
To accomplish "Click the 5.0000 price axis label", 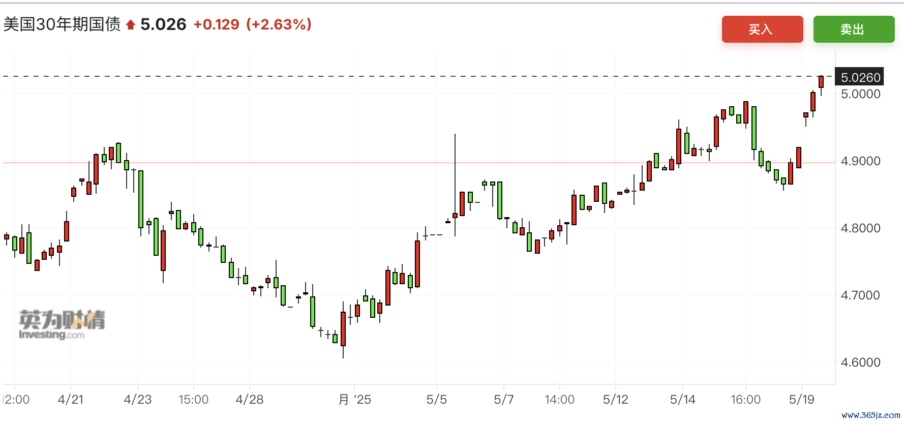I will point(860,94).
